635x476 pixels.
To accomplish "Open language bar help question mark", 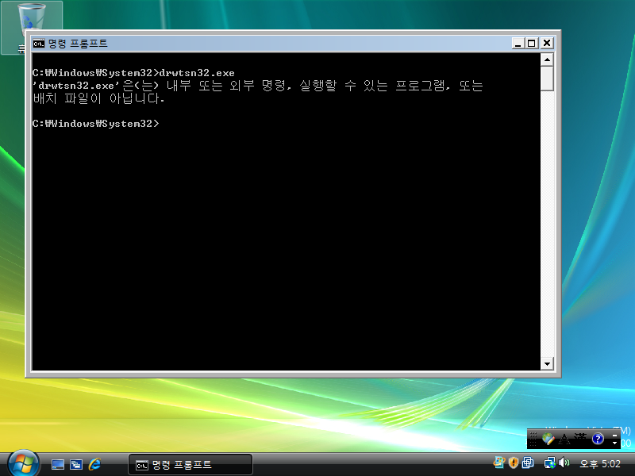I will (x=598, y=439).
